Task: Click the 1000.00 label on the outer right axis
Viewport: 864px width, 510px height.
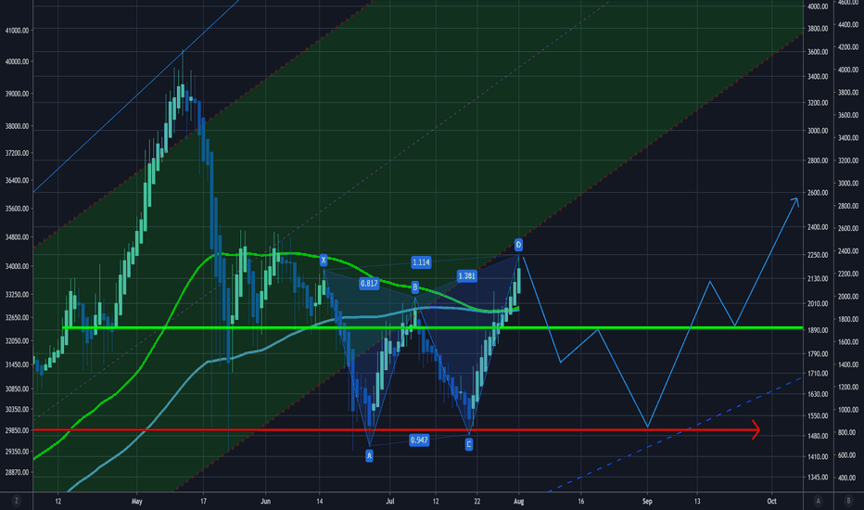Action: (848, 410)
